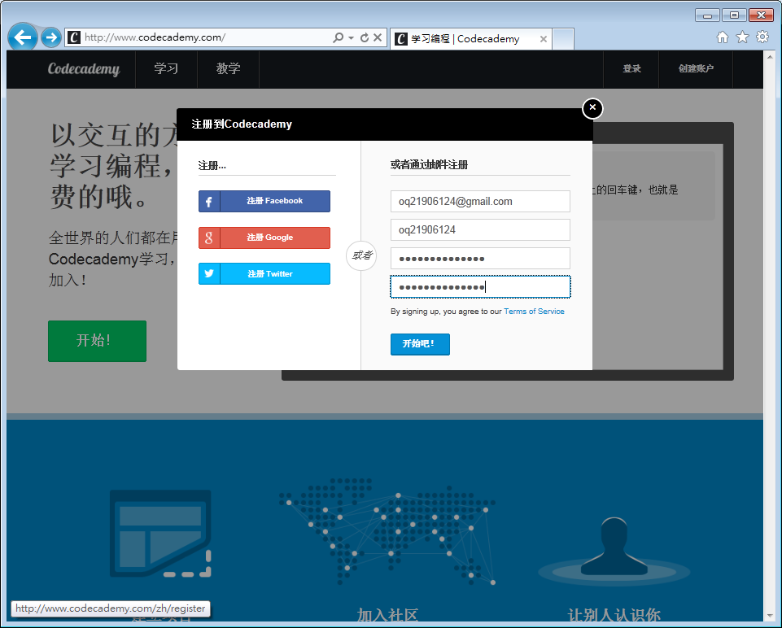Stop loading with the address bar X icon
The width and height of the screenshot is (782, 628).
point(378,37)
